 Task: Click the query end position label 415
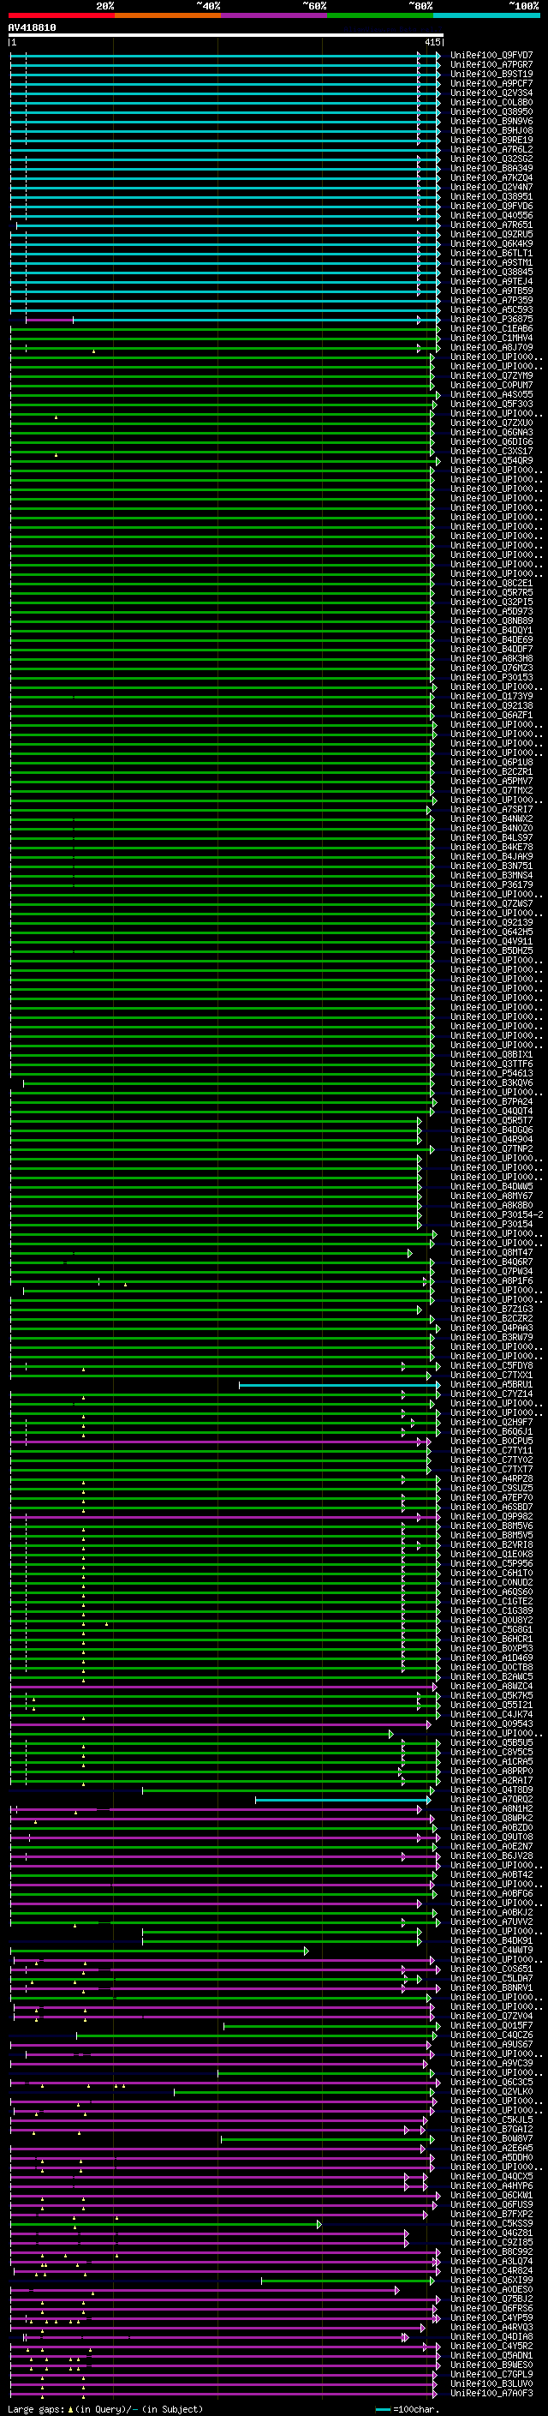point(432,43)
